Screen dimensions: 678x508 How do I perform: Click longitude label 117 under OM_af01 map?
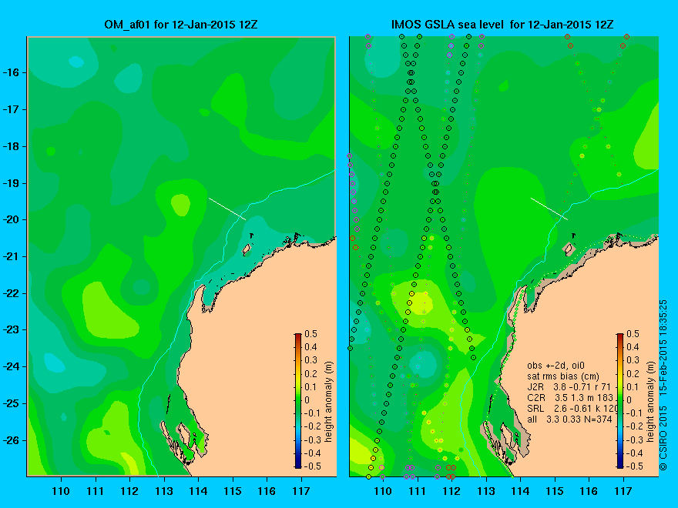(x=301, y=491)
